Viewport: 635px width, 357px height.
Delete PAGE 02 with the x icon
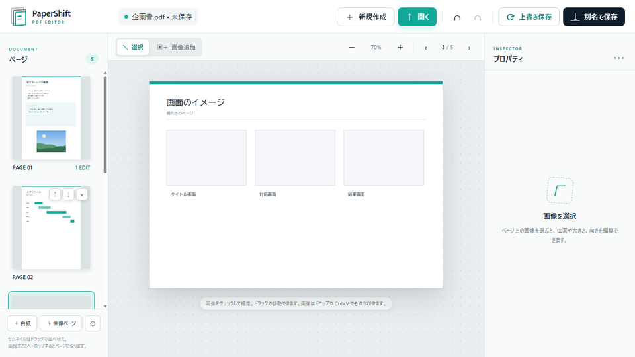click(x=82, y=194)
